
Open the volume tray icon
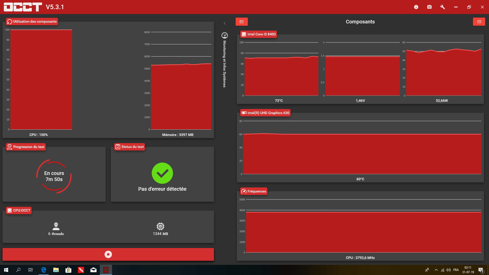(449, 270)
